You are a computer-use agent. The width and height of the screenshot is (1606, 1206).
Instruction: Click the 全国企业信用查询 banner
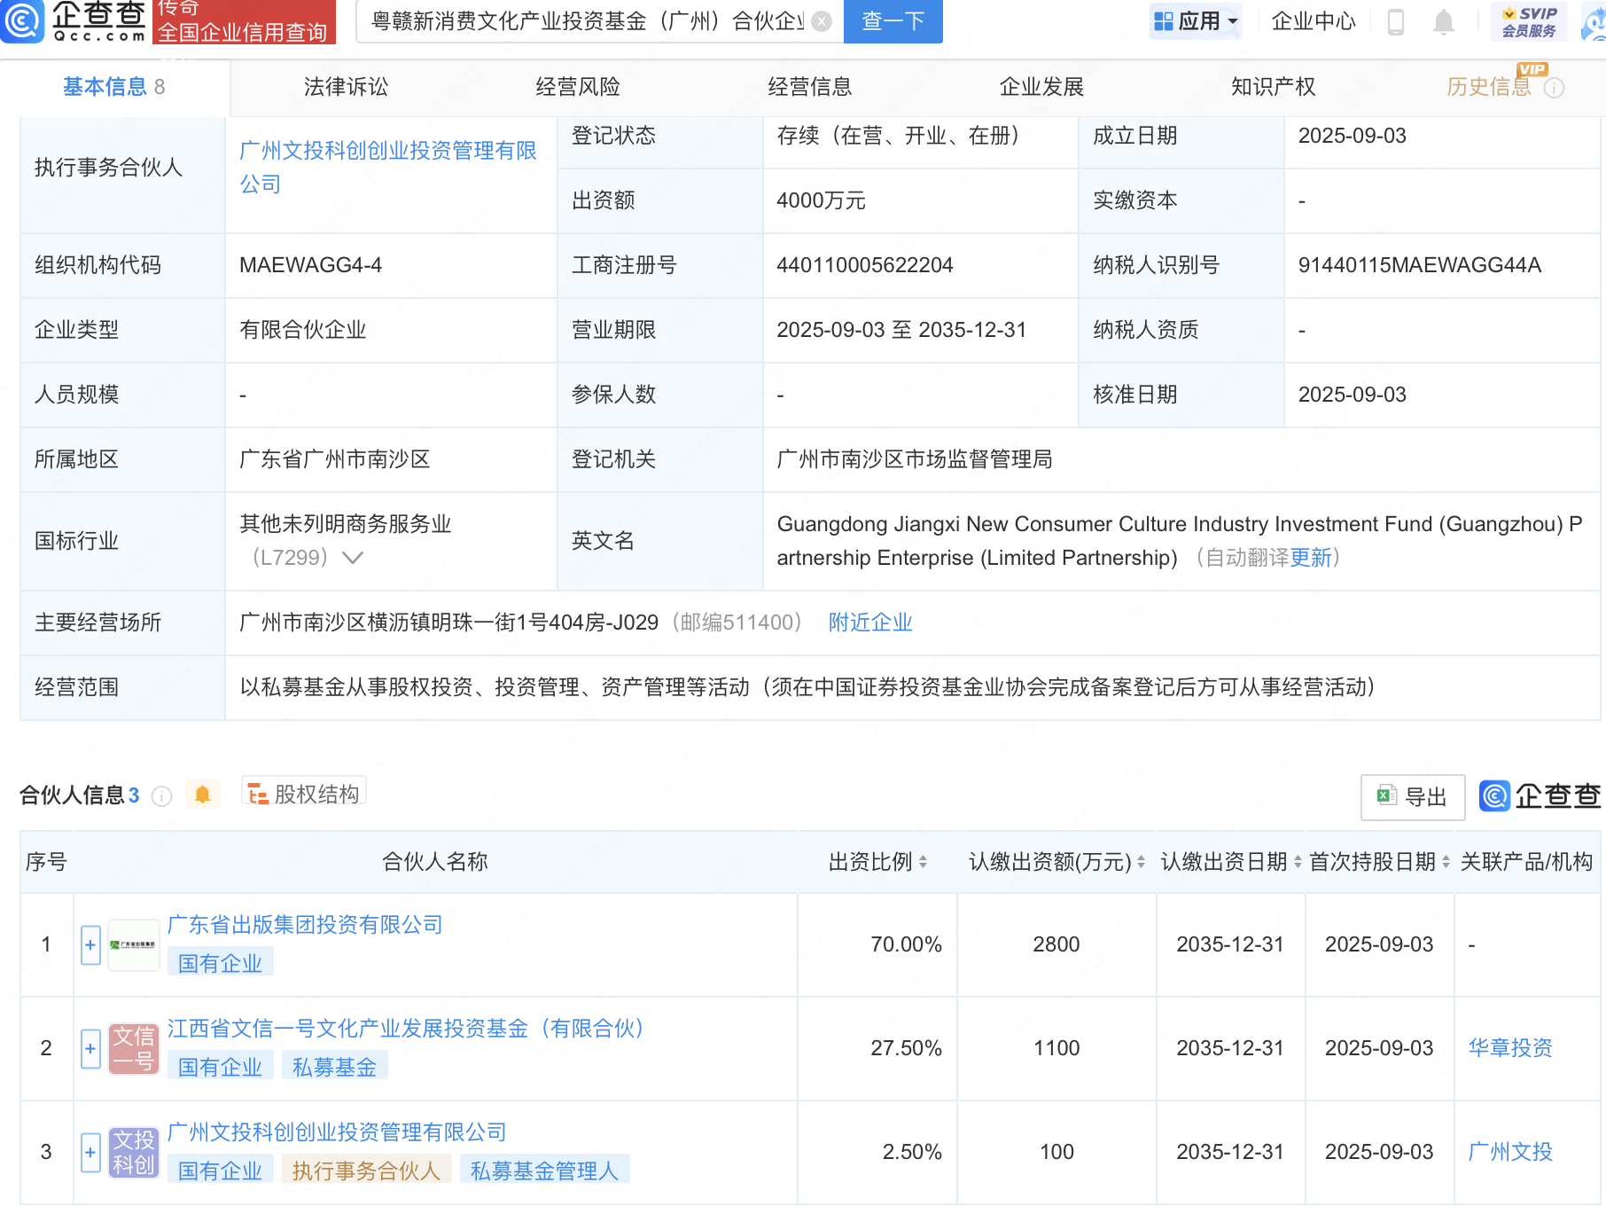pos(244,21)
